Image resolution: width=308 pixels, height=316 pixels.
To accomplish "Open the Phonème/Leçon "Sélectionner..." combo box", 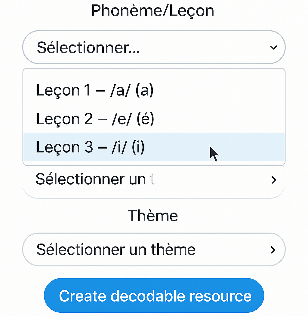I will coord(154,47).
